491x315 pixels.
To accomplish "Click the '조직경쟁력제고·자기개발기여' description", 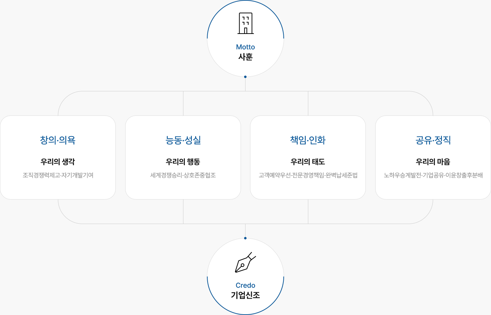I will coord(58,175).
